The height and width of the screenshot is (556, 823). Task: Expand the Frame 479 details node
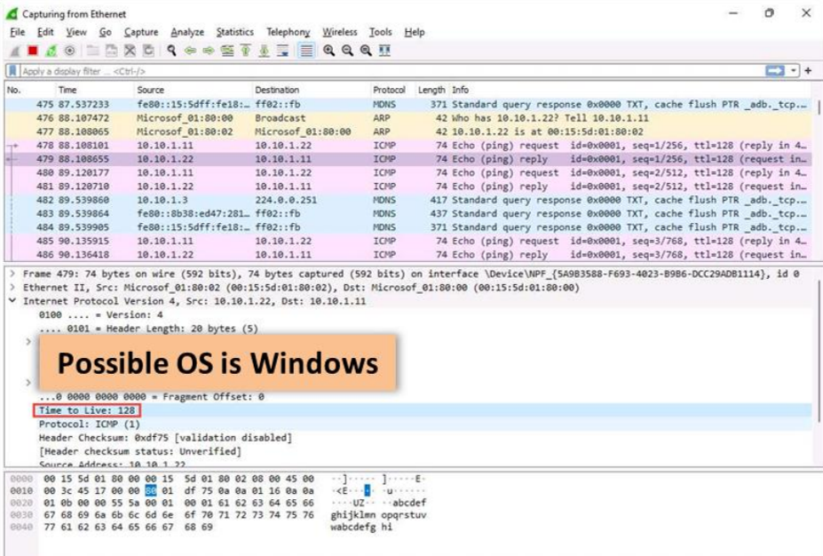click(12, 274)
